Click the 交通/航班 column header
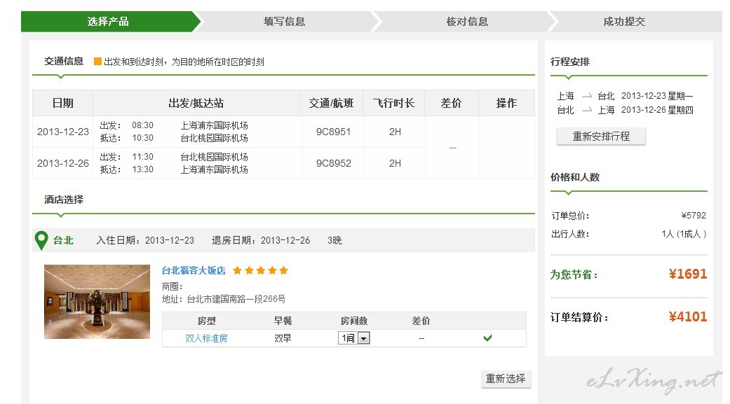This screenshot has height=404, width=730. [332, 103]
